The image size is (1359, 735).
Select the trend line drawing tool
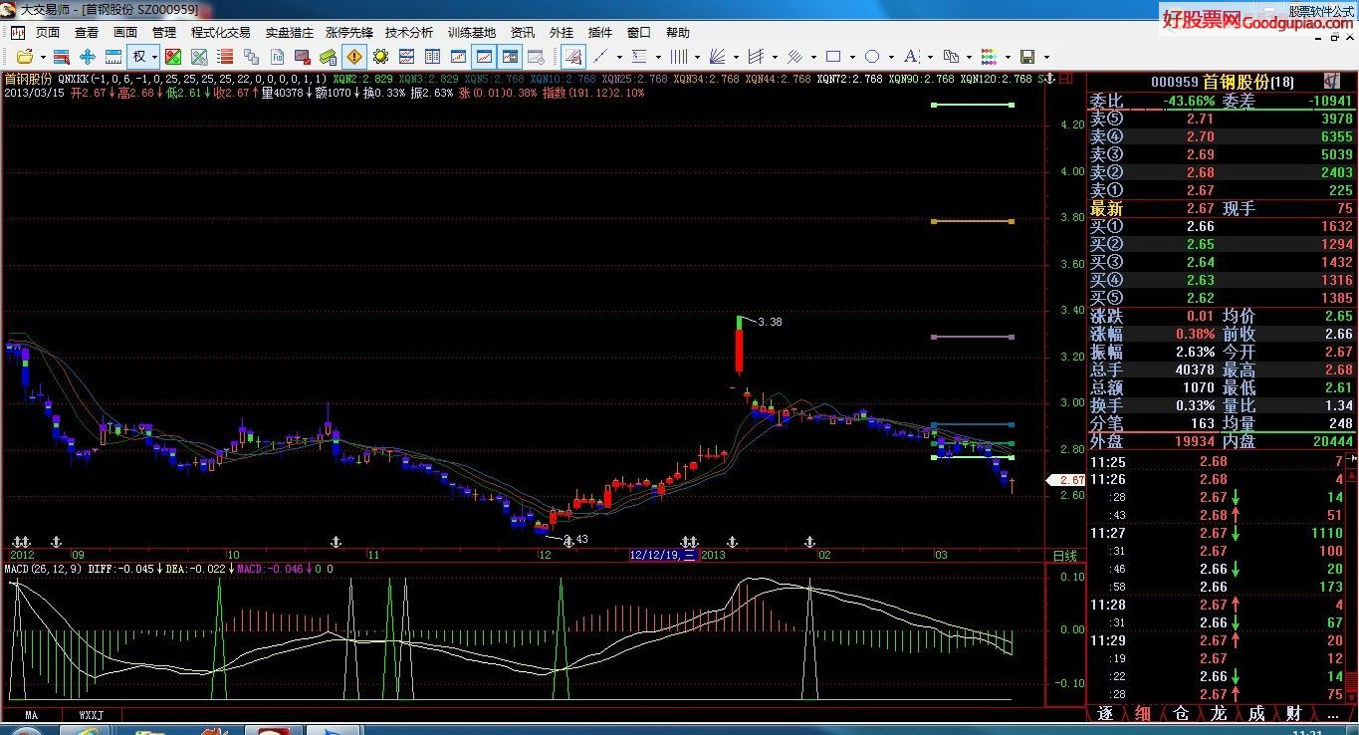[601, 57]
